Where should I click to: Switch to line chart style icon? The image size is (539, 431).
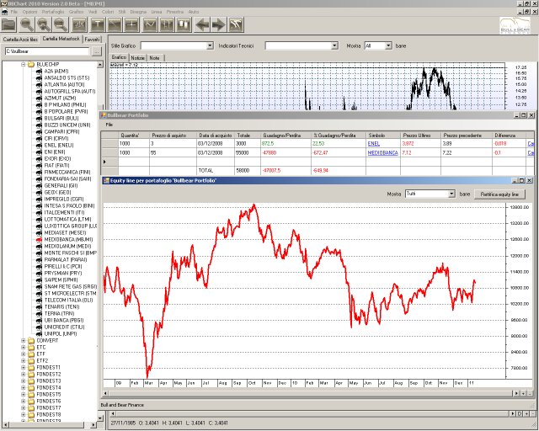[x=150, y=24]
